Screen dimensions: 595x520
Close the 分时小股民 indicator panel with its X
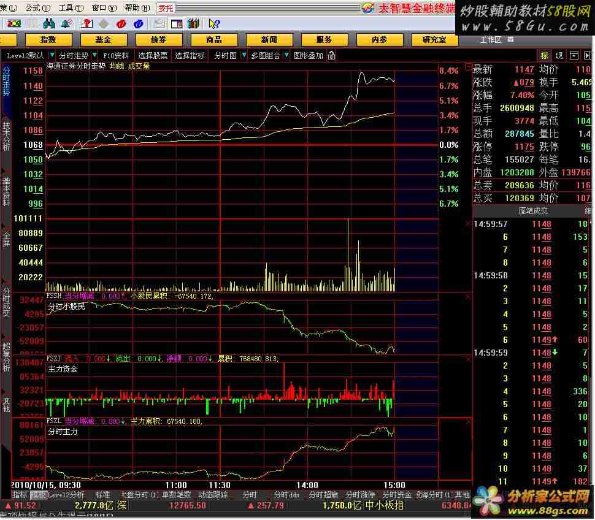[x=468, y=297]
